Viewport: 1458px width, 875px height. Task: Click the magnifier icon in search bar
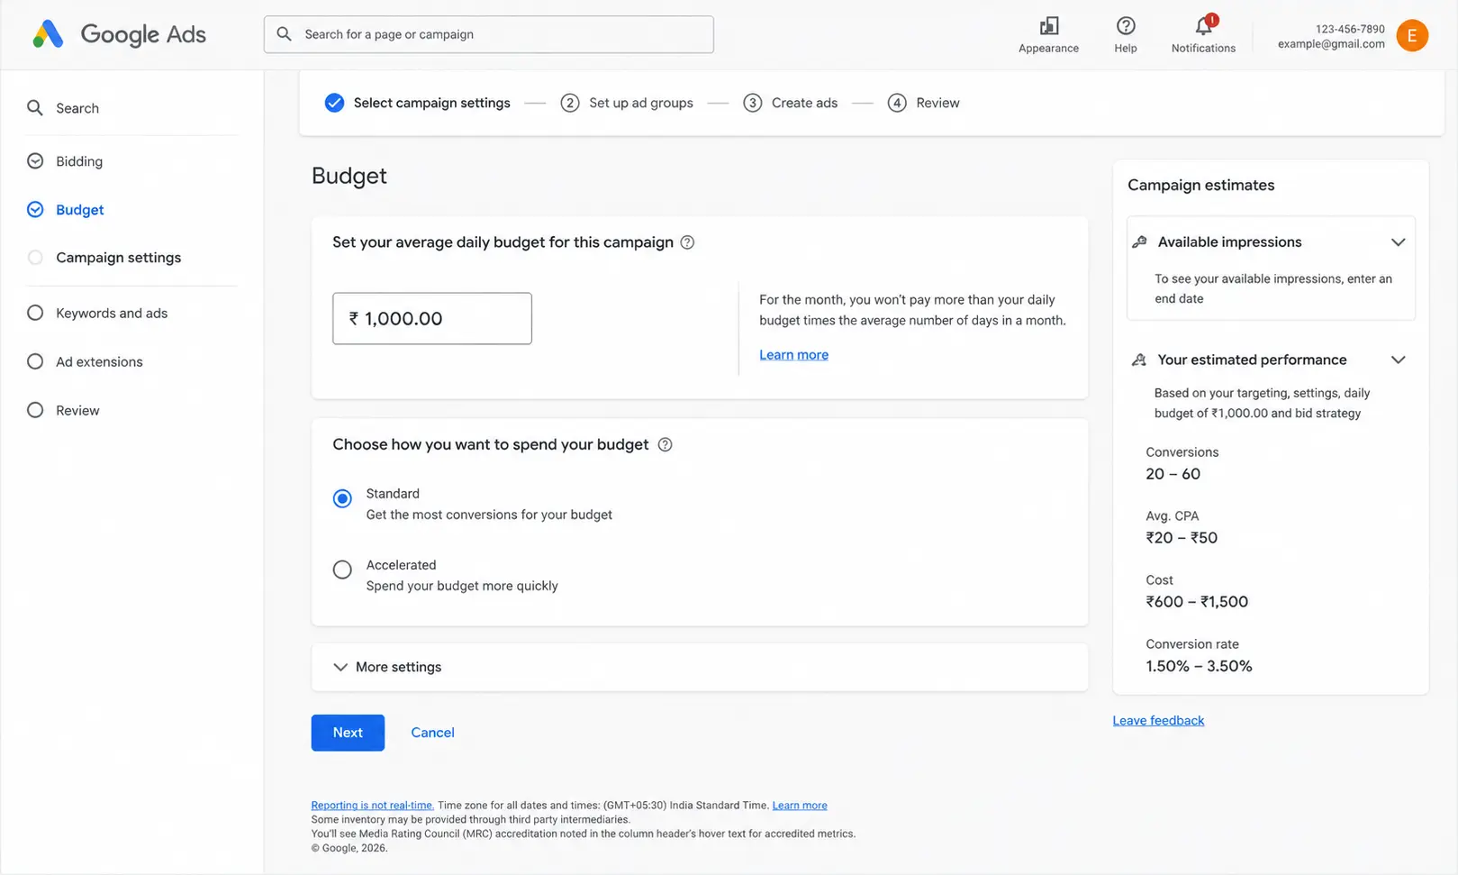pos(284,34)
